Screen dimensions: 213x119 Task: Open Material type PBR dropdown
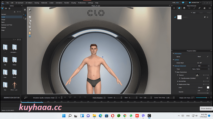(203, 66)
